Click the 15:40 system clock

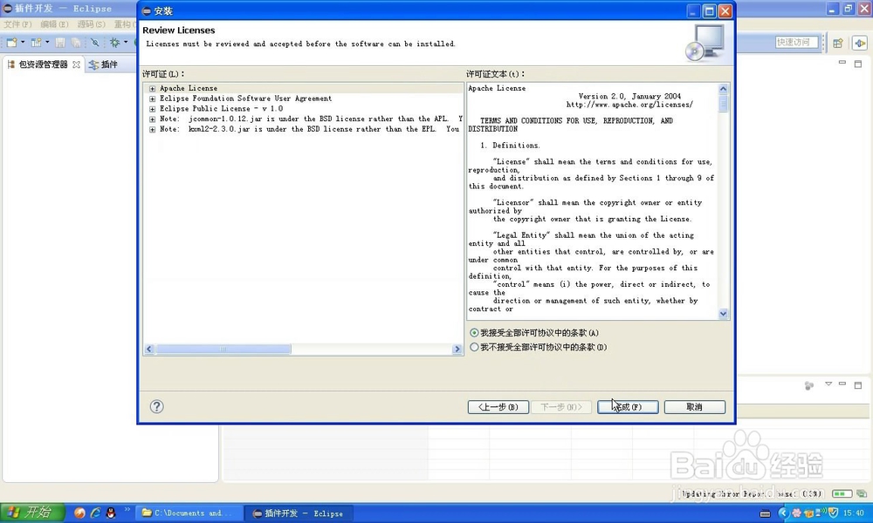(854, 513)
